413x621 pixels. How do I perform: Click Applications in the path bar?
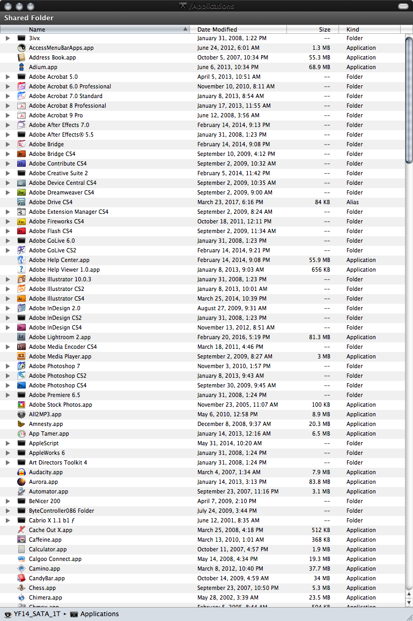coord(95,614)
